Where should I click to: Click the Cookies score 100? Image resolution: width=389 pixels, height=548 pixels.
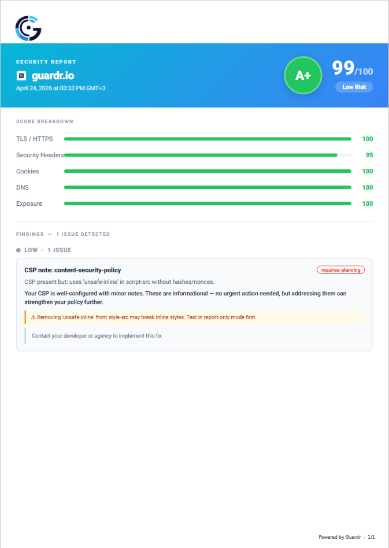click(368, 171)
